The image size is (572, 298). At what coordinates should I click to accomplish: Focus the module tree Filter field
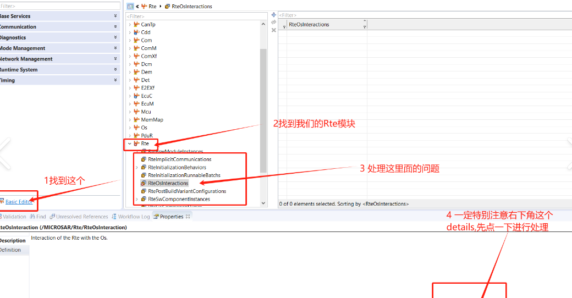(196, 16)
